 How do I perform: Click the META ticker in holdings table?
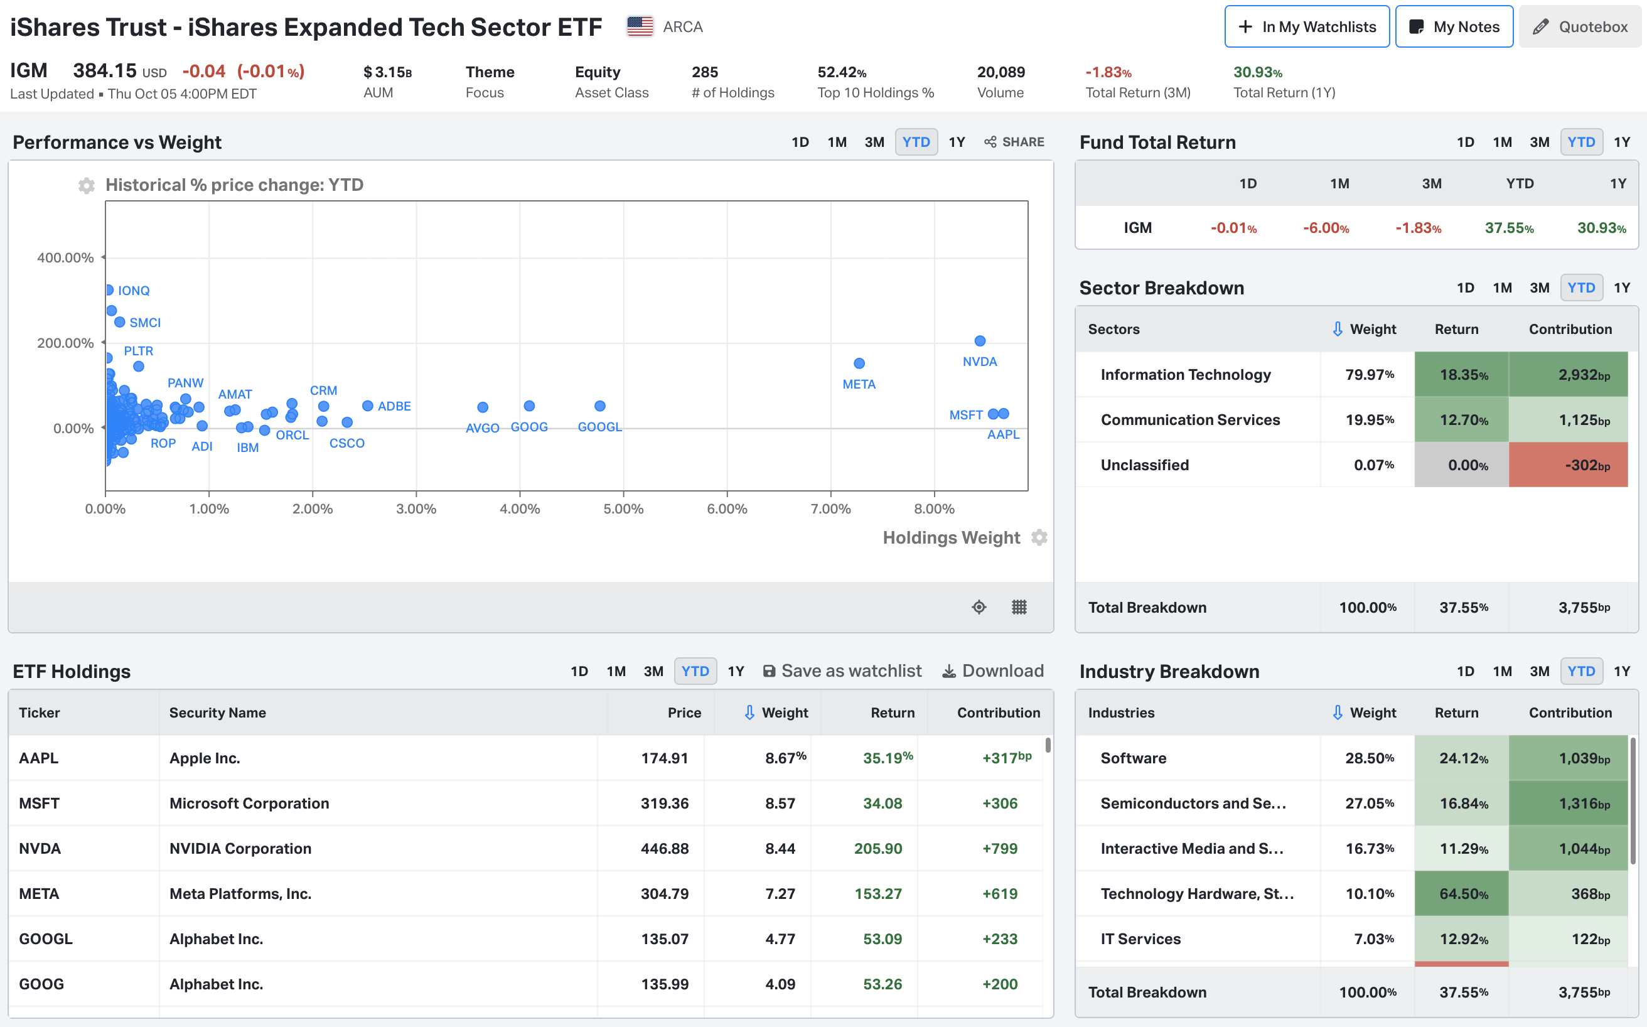point(39,894)
